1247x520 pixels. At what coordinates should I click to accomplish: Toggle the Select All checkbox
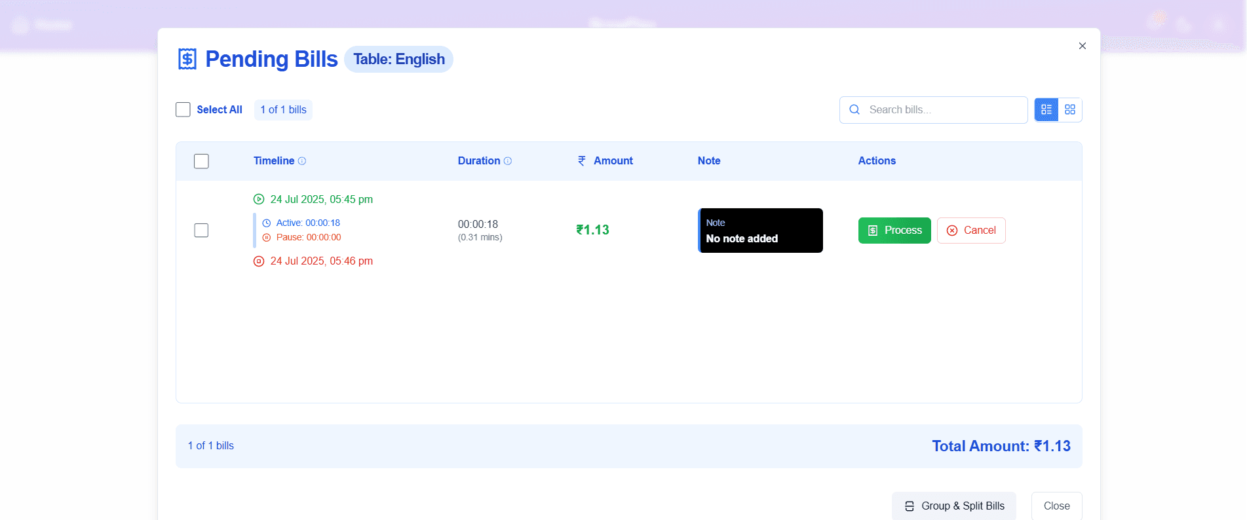click(x=183, y=109)
